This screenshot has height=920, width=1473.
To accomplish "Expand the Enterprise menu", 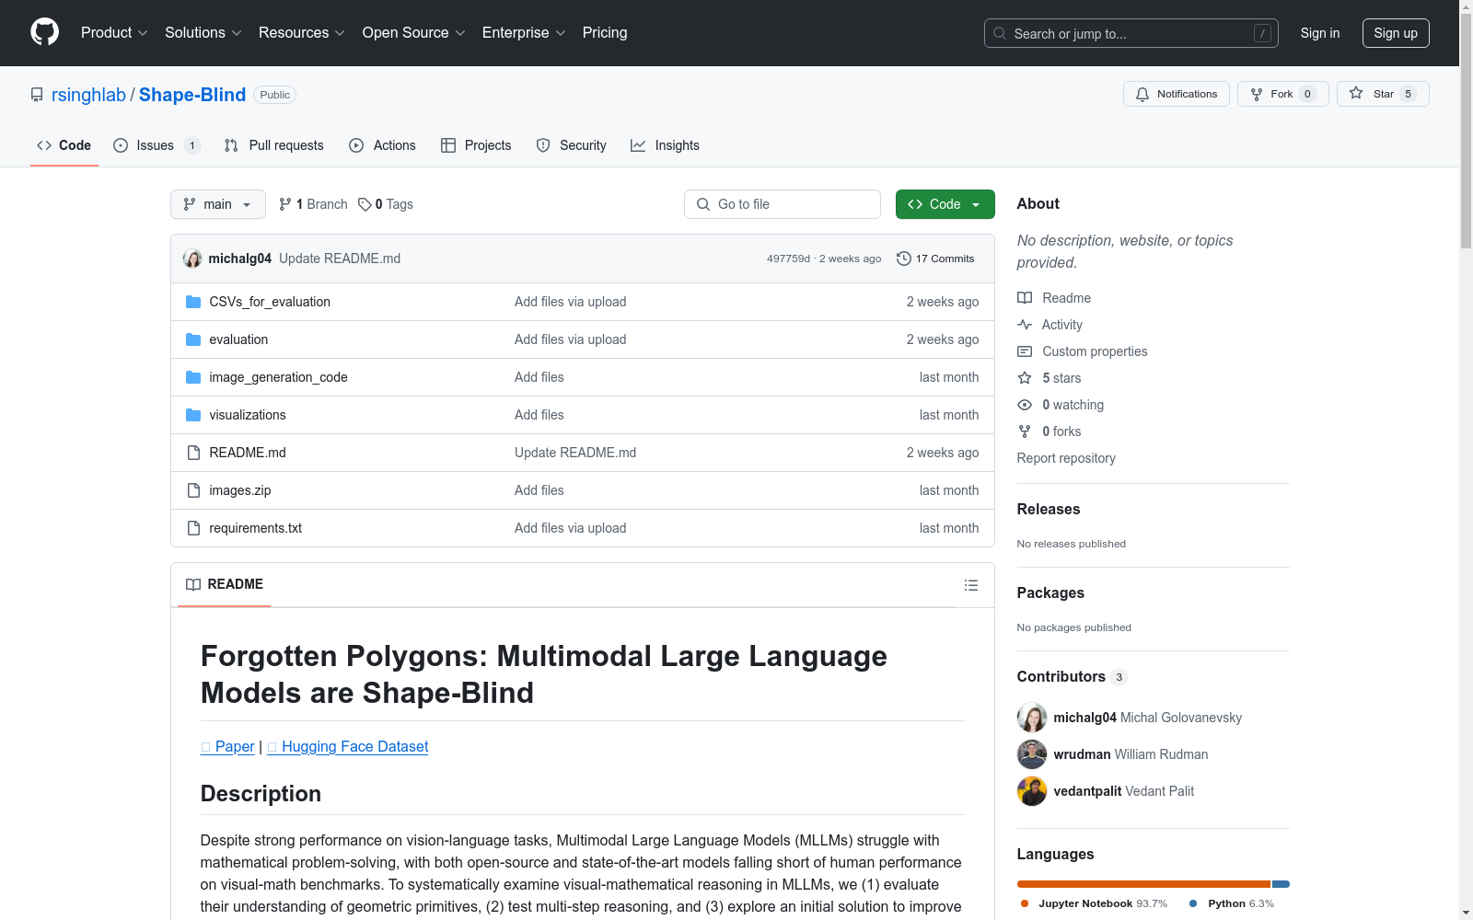I will click(x=524, y=33).
